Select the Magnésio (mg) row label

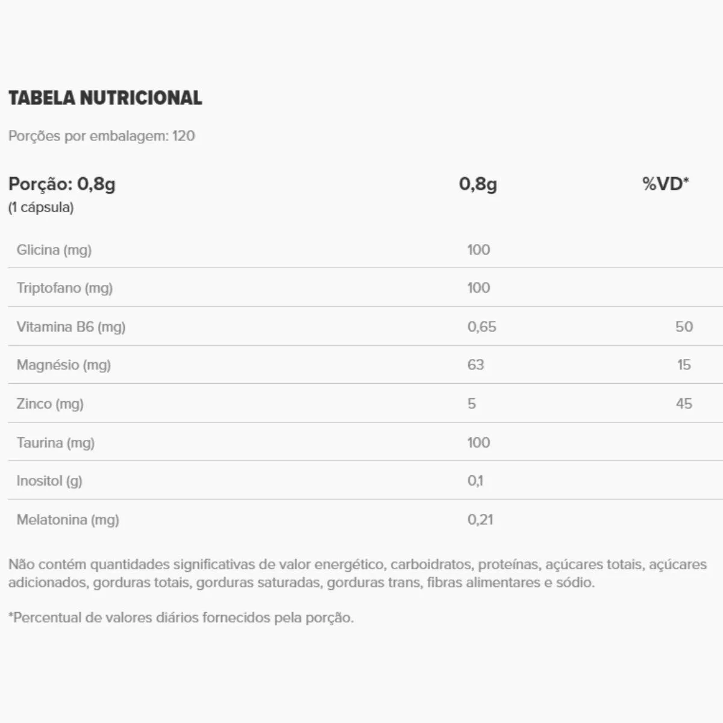click(64, 365)
